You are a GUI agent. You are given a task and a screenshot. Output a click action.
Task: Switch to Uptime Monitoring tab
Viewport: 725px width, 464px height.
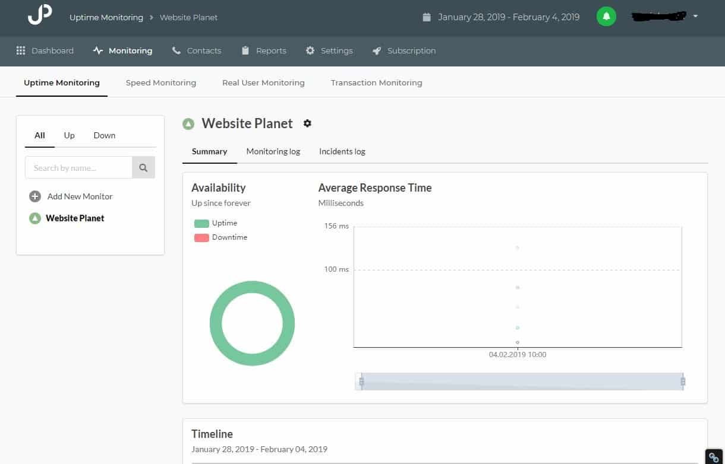click(x=62, y=82)
